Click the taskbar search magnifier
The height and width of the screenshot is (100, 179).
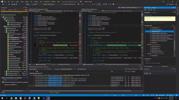tap(7, 98)
